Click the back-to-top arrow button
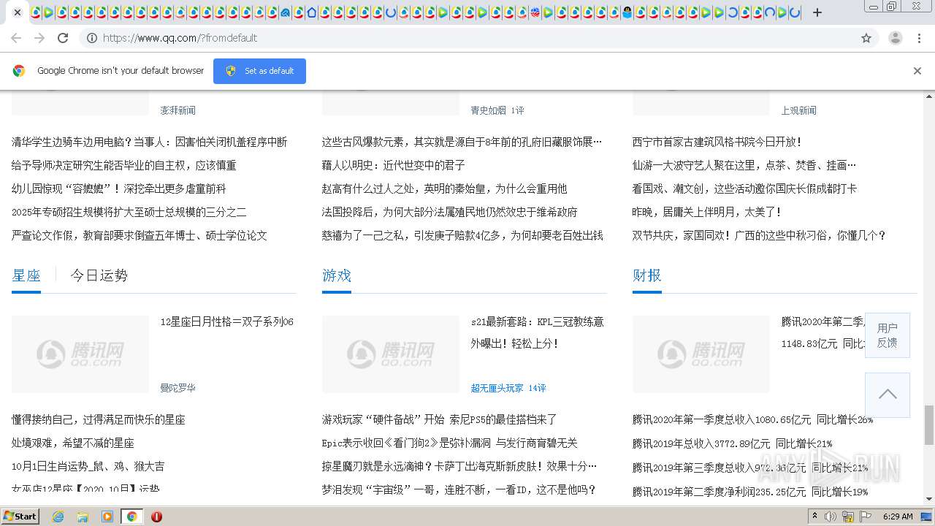 pos(888,394)
